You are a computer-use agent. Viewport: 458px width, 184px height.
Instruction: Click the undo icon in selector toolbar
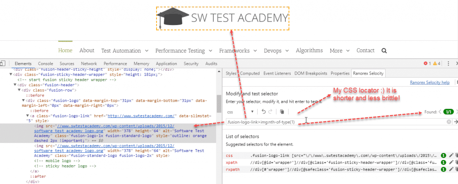click(x=263, y=111)
